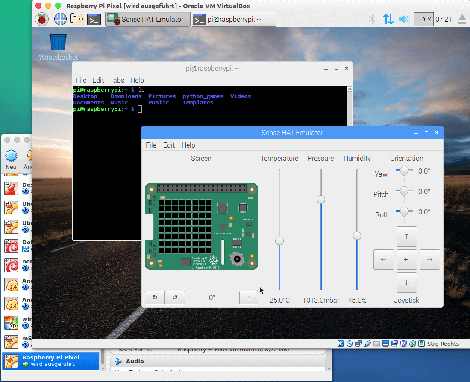The height and width of the screenshot is (382, 470).
Task: Click the optical disc status icon
Action: point(350,344)
